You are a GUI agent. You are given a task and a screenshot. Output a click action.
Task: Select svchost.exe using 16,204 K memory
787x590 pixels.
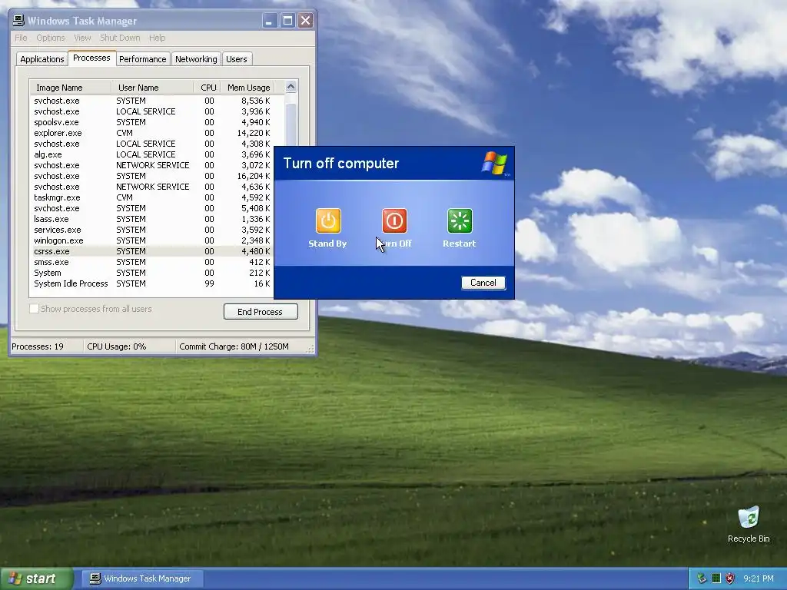[152, 176]
